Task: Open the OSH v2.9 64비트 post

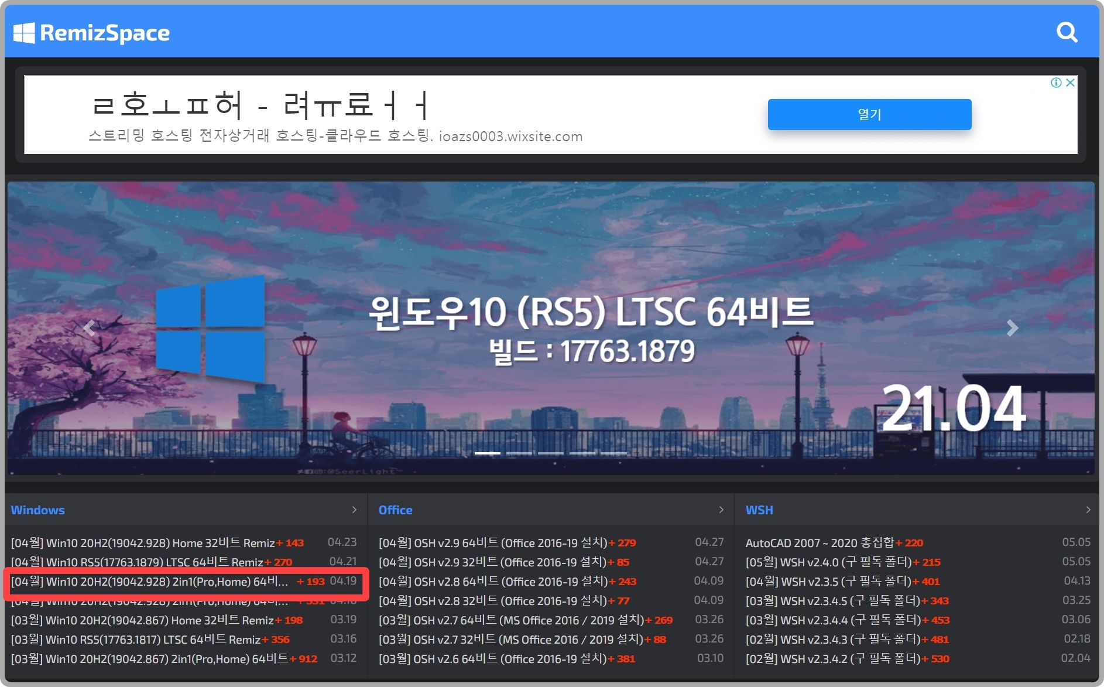Action: (495, 542)
